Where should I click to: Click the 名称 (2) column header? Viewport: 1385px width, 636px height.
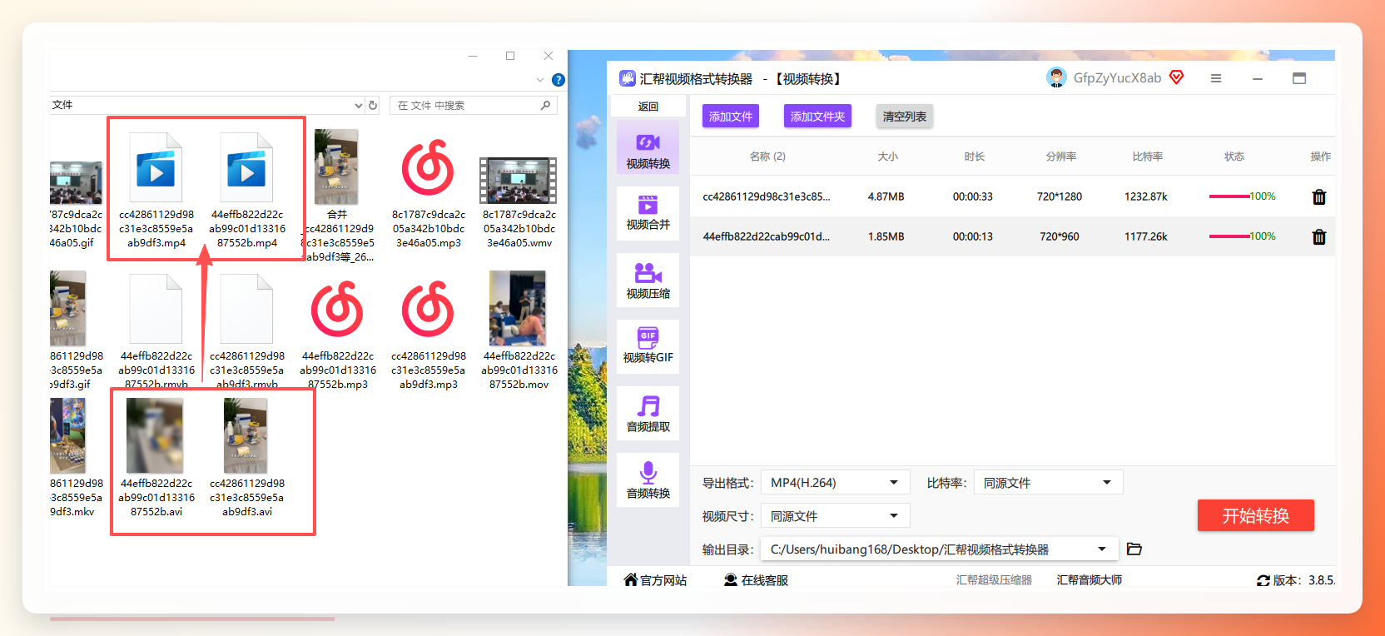pyautogui.click(x=767, y=157)
